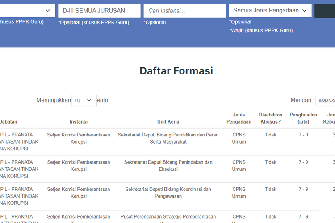Focus the Mencari search box
Viewport: 335px width, 223px height.
(325, 100)
